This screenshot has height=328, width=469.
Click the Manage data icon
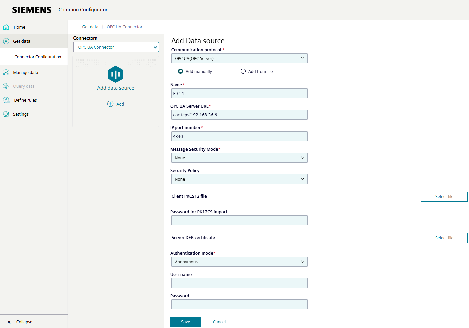[x=6, y=73]
